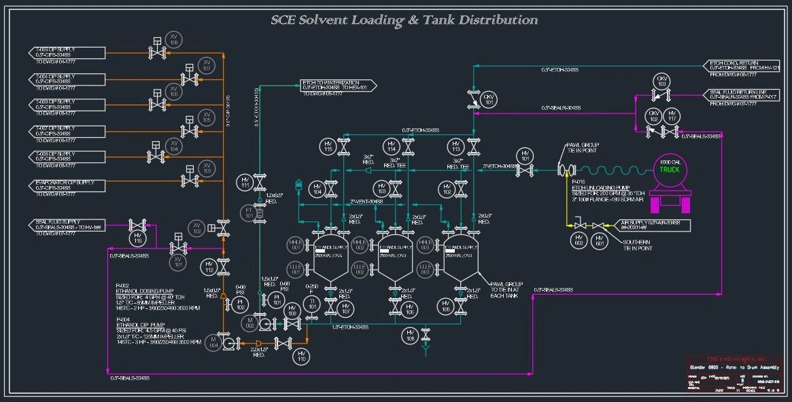Select the ETOH TO WINTERIZATION connector tag
This screenshot has width=792, height=402.
[x=339, y=86]
